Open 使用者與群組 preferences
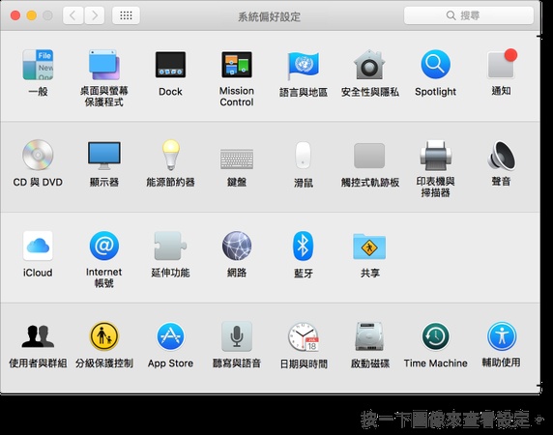The height and width of the screenshot is (435, 553). pos(38,336)
